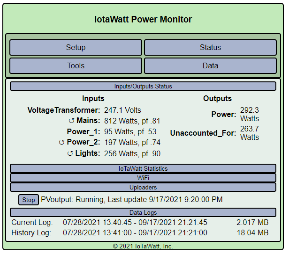Click the 2021 IoTaWatt, Inc. copyright footer
This screenshot has width=289, height=254.
click(143, 246)
